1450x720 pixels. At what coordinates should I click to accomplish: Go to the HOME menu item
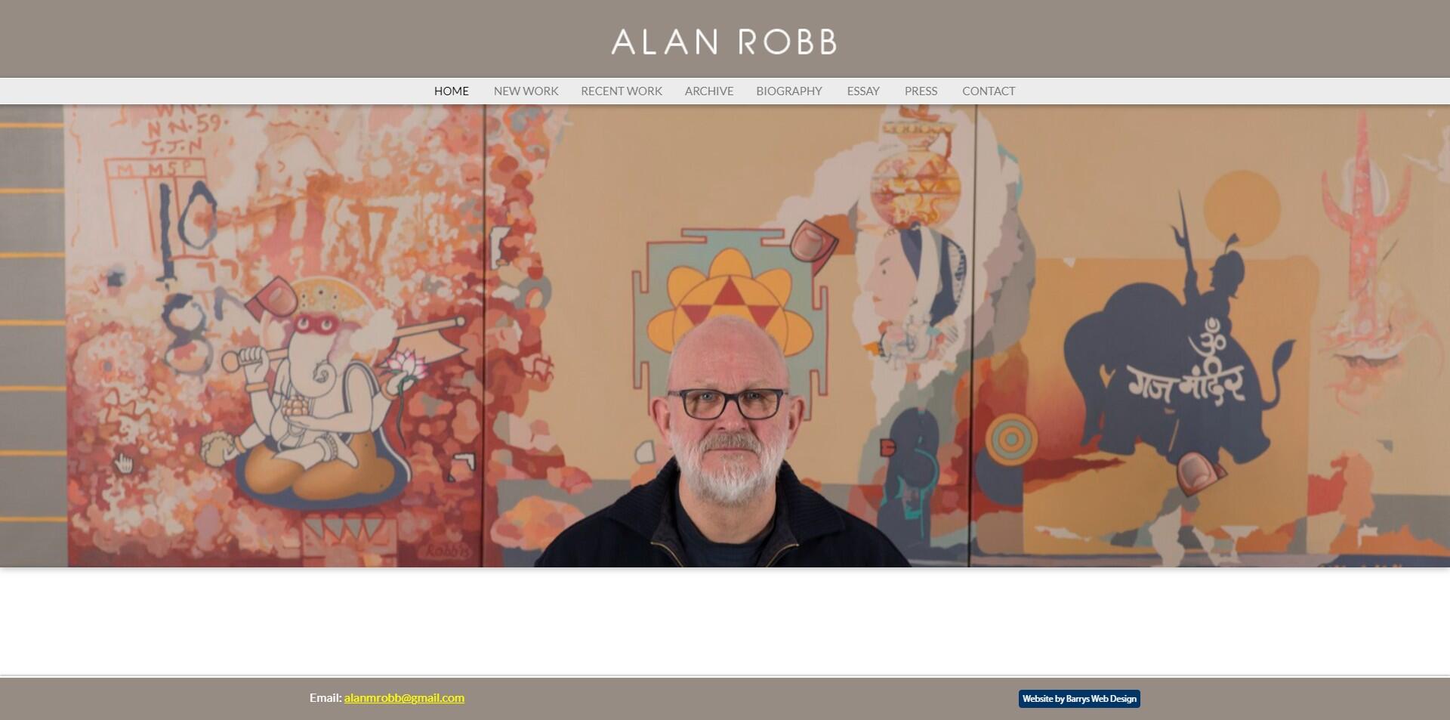(x=451, y=91)
